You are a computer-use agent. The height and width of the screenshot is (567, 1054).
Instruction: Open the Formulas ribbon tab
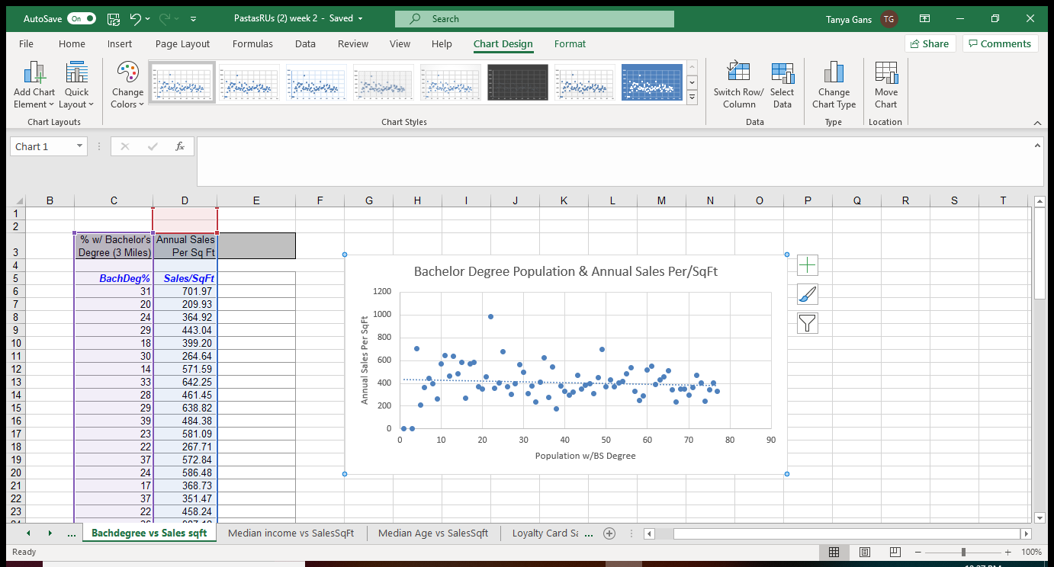click(x=252, y=44)
